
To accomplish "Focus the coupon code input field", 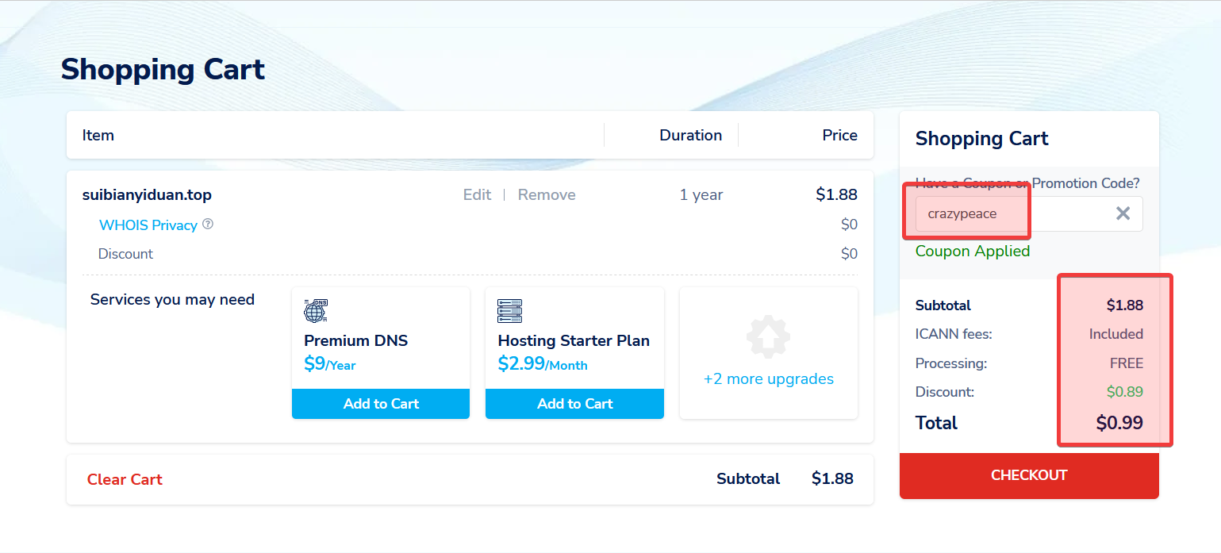I will click(x=1008, y=213).
